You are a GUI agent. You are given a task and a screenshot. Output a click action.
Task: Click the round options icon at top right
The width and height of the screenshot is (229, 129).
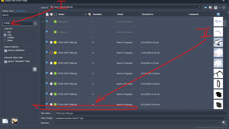click(x=224, y=8)
